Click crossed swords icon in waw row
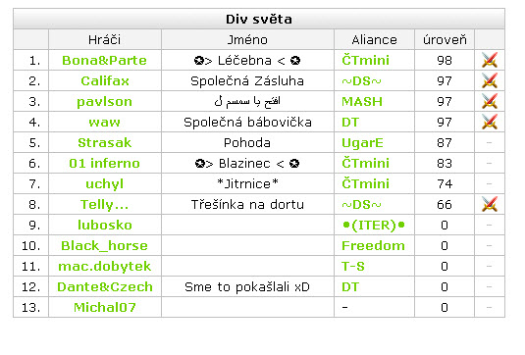 [x=489, y=122]
